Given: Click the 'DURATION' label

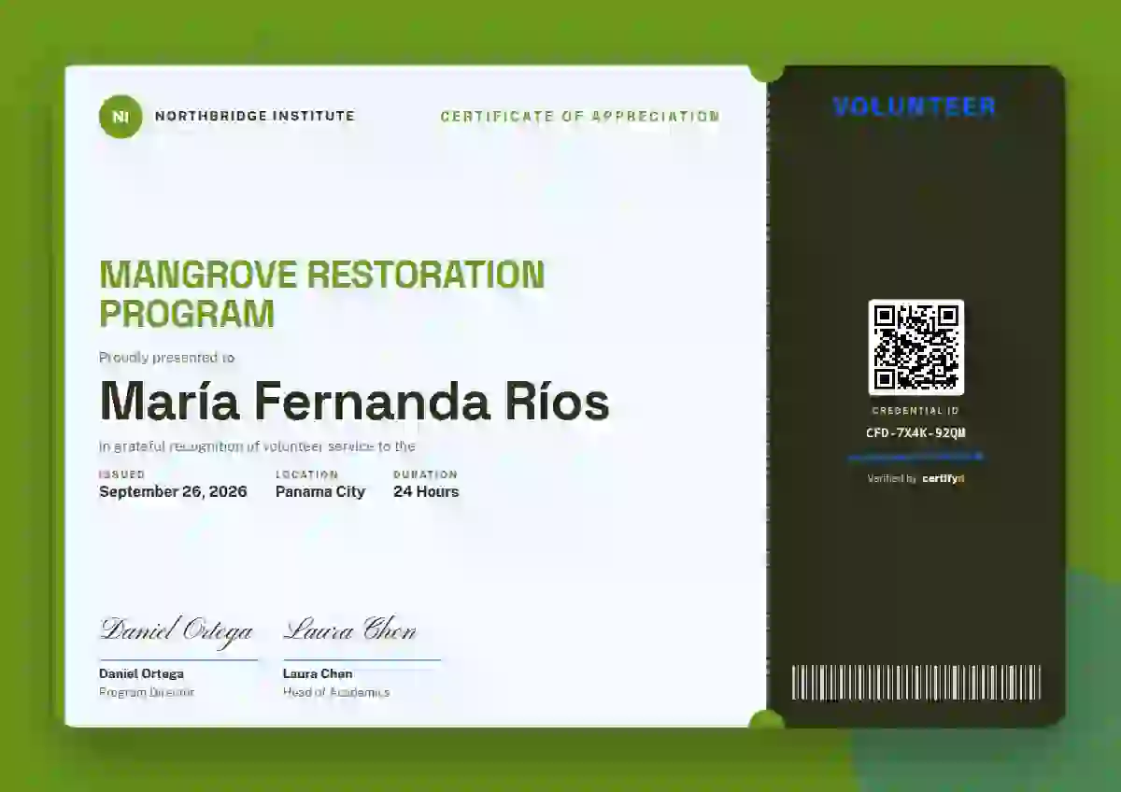Looking at the screenshot, I should tap(425, 474).
